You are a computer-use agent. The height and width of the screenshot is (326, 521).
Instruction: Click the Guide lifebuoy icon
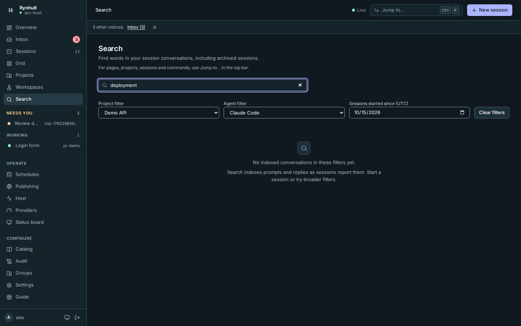tap(9, 297)
